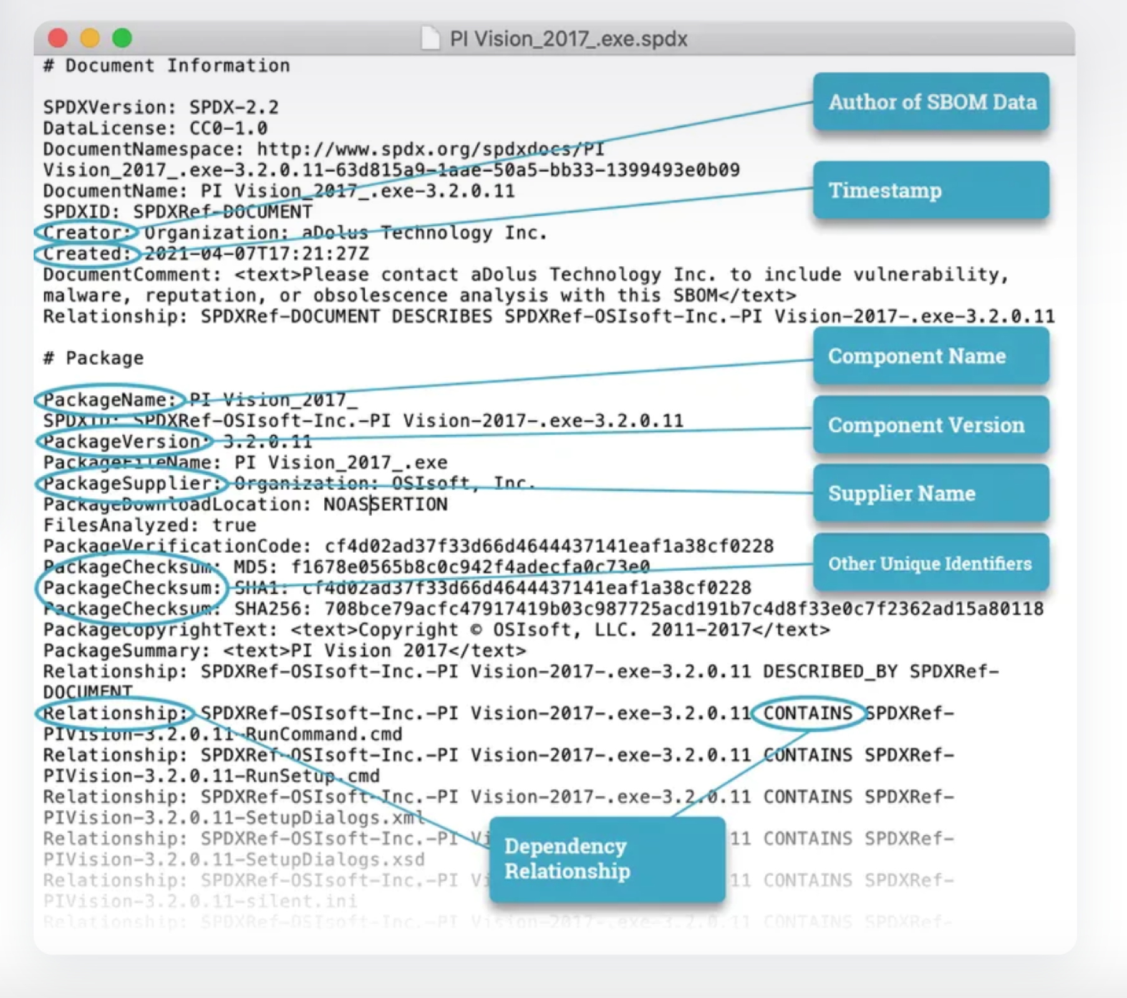The height and width of the screenshot is (998, 1127).
Task: Click the 'DocumentComment:' line text
Action: (526, 285)
